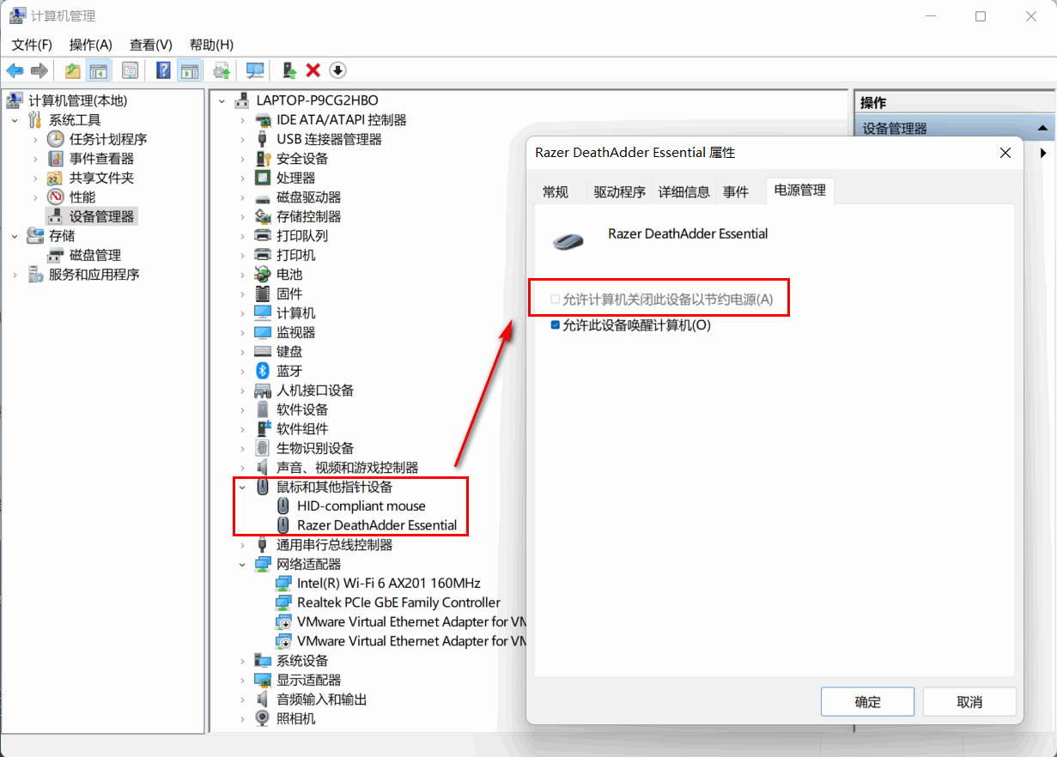Switch to the 常规 tab

[556, 192]
